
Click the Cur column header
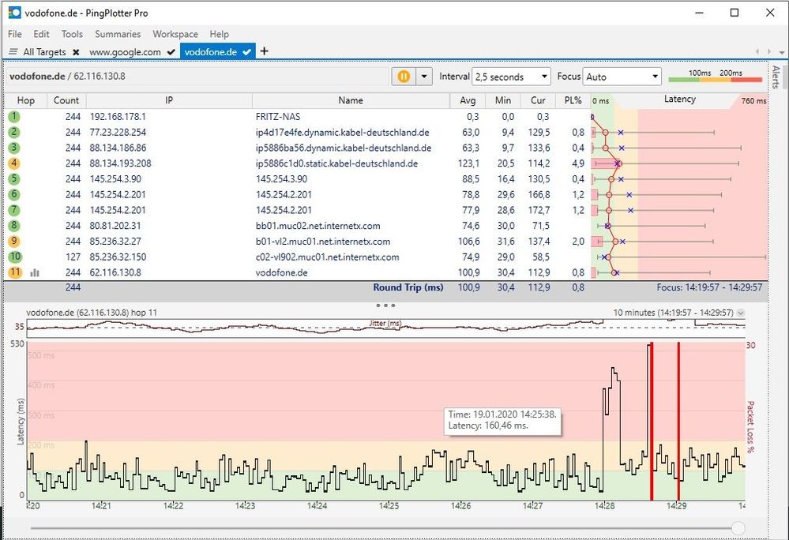tap(538, 100)
